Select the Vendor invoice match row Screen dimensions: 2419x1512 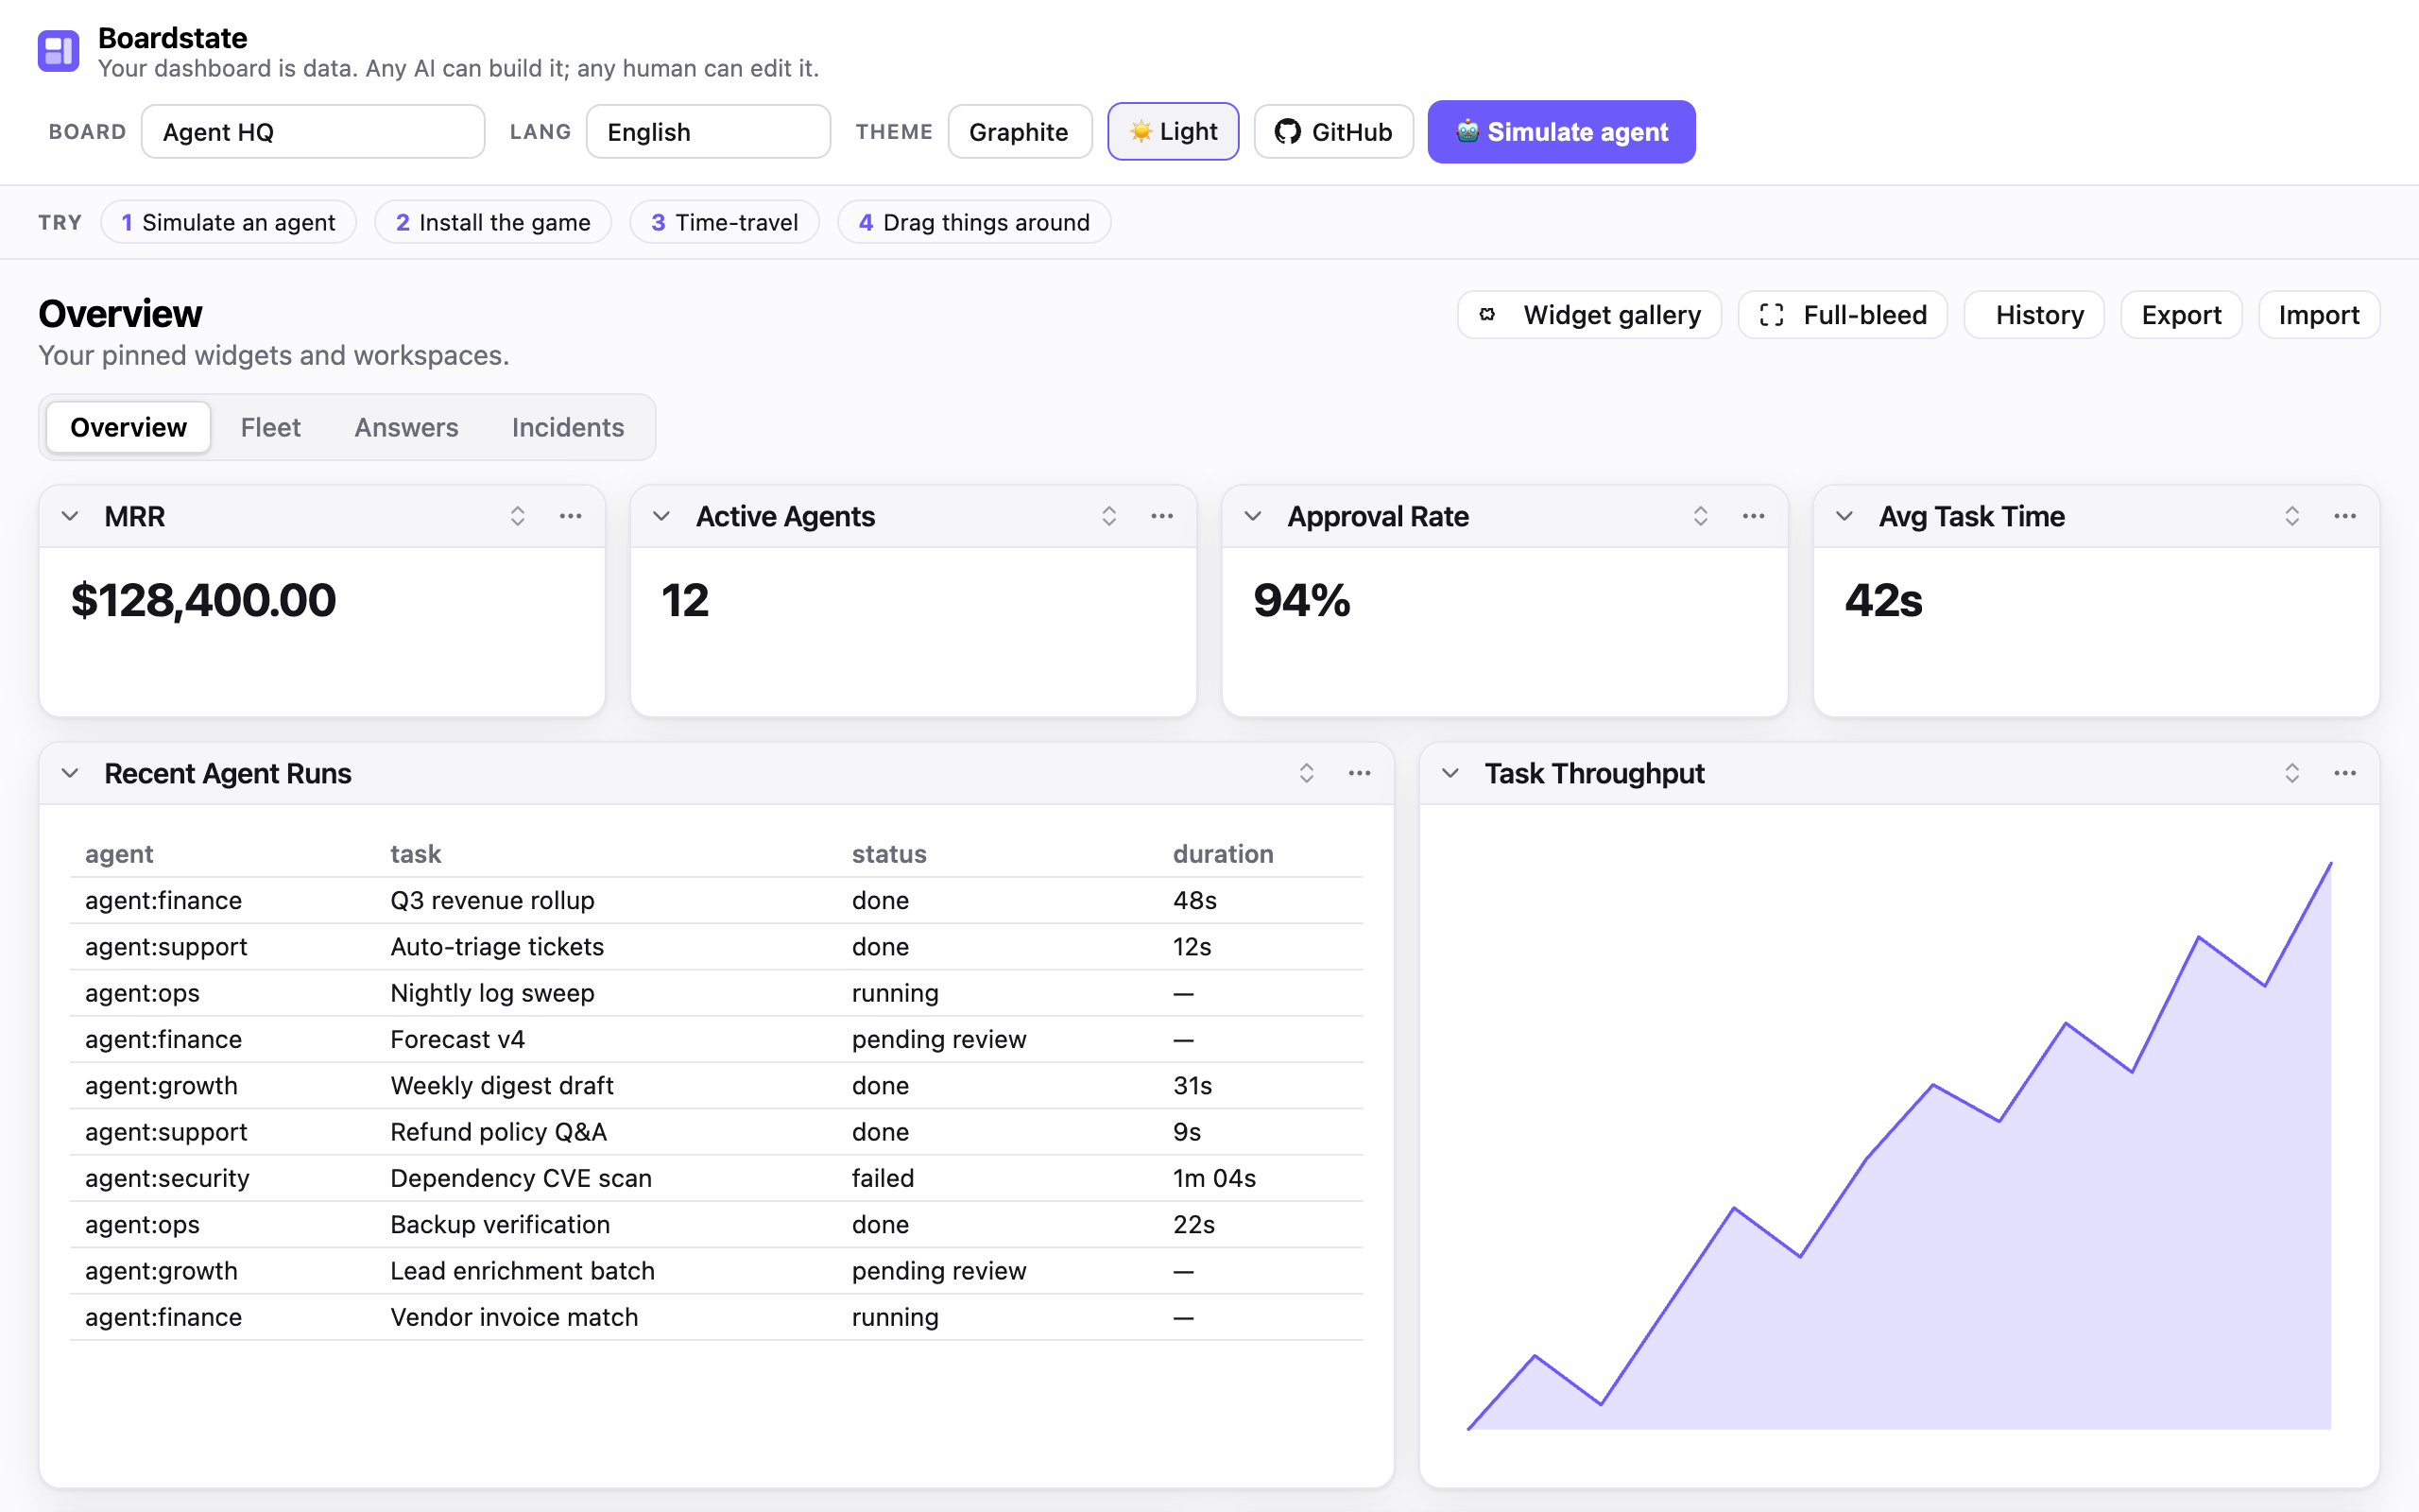point(716,1317)
